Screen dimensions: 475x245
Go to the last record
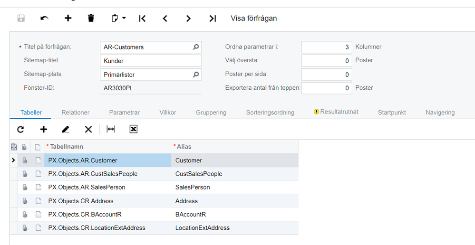(x=213, y=19)
